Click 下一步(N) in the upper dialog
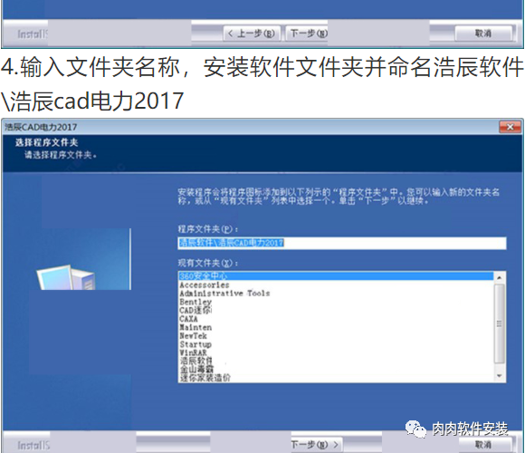Image resolution: width=525 pixels, height=453 pixels. [x=307, y=34]
